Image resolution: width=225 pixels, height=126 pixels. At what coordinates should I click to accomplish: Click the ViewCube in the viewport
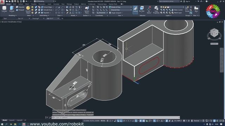pyautogui.click(x=214, y=33)
